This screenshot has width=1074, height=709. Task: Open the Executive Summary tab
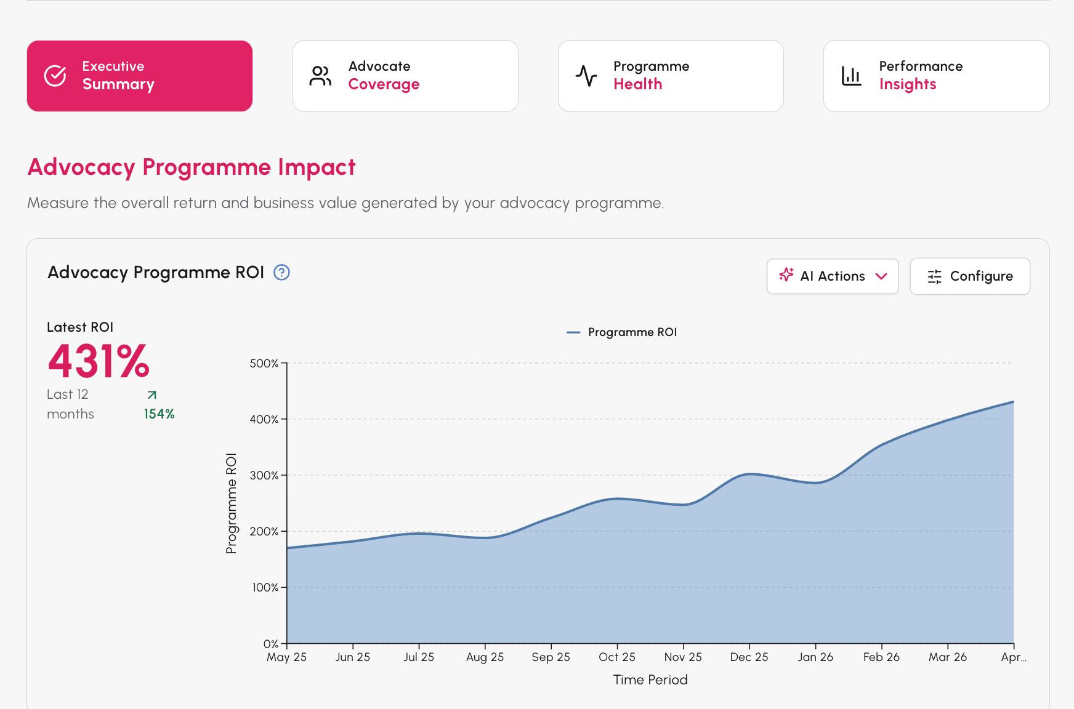140,76
